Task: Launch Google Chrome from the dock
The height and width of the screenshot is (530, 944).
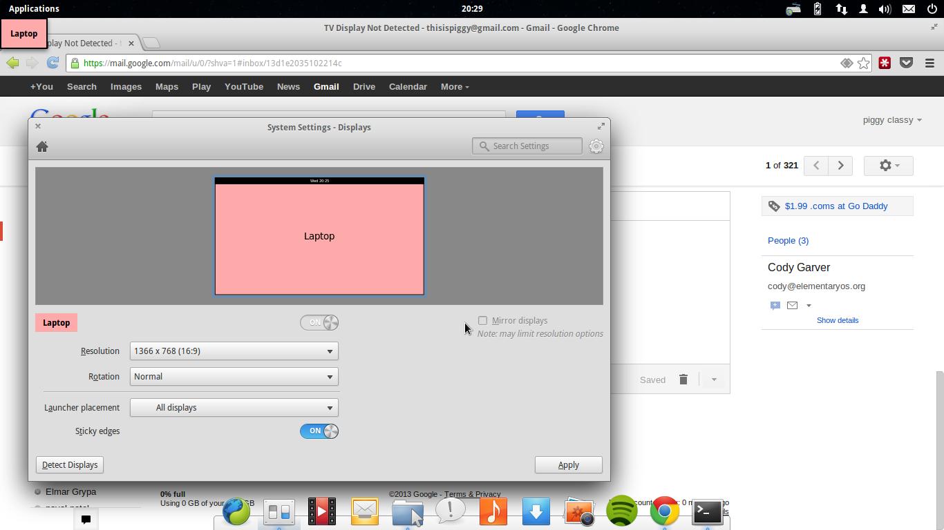Action: click(664, 511)
